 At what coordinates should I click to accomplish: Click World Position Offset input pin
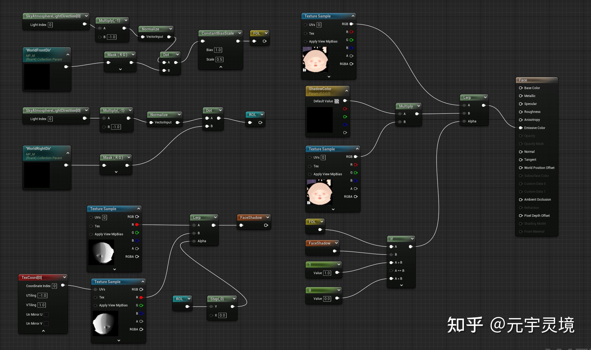521,168
